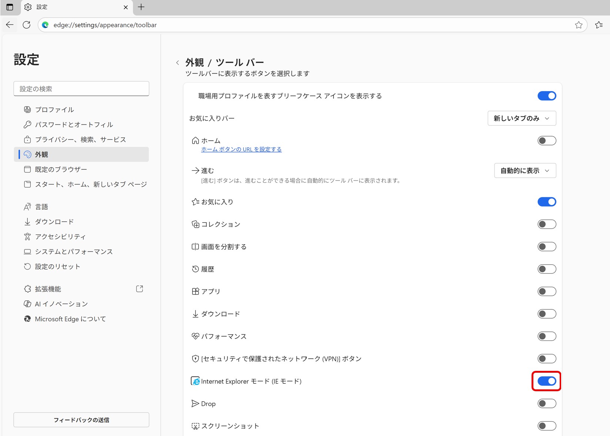Expand the 進む dropdown showing 自動的に表示
The image size is (610, 436).
(x=525, y=171)
